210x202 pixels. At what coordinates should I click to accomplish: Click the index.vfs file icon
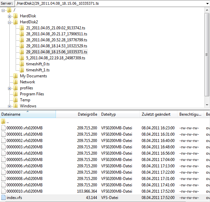(x=3, y=197)
